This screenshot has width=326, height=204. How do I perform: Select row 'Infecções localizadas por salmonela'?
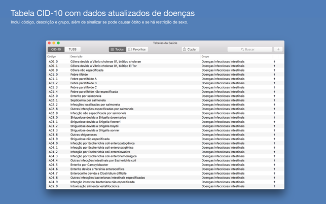pos(165,105)
